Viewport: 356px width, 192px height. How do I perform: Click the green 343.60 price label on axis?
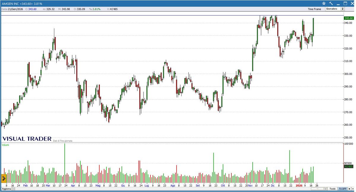click(x=349, y=18)
